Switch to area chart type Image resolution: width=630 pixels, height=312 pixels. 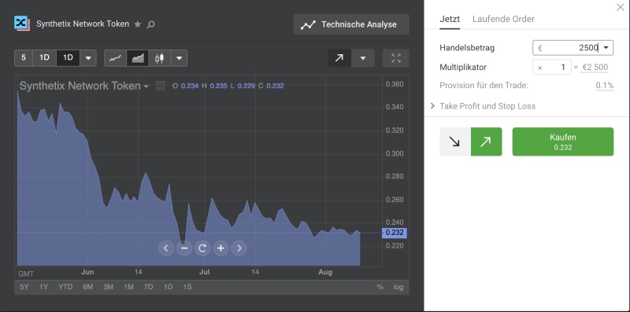[x=137, y=58]
